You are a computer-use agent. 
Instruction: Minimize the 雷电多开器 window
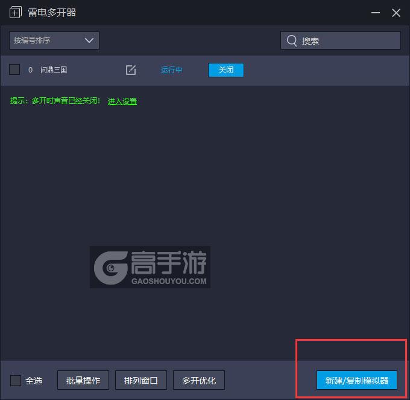point(376,13)
